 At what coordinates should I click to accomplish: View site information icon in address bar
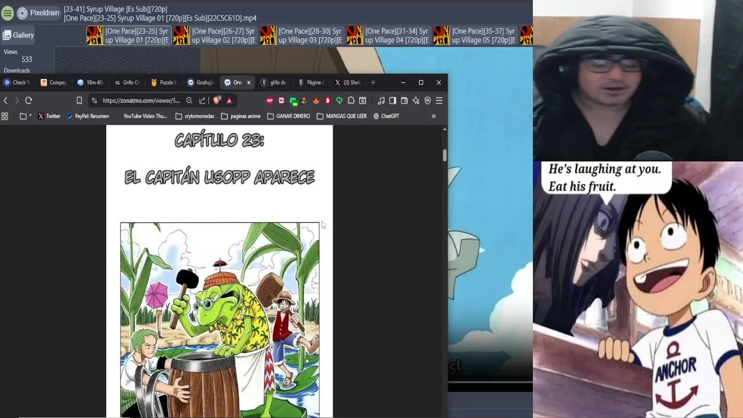coord(95,100)
